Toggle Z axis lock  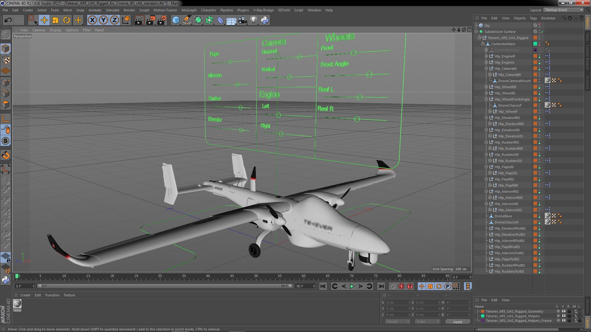(x=115, y=20)
